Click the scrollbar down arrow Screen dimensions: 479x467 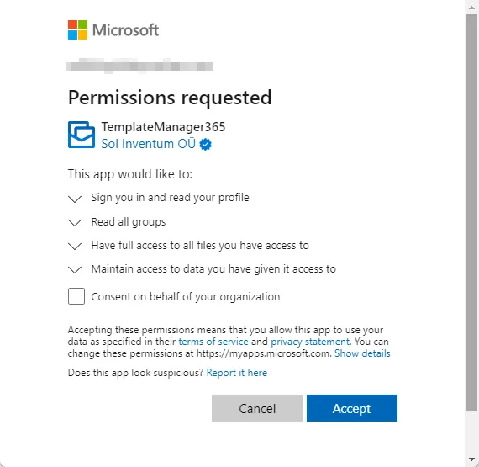472,459
